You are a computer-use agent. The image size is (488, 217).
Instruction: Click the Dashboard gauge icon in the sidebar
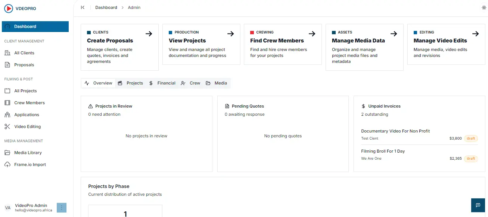(x=7, y=26)
